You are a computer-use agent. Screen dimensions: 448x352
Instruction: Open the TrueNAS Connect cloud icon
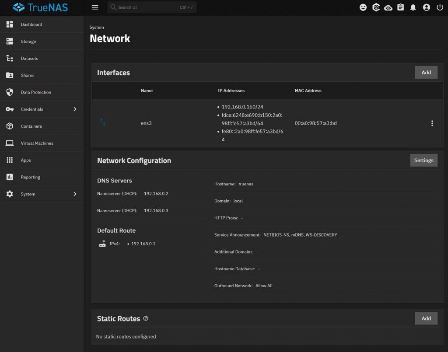(x=388, y=7)
